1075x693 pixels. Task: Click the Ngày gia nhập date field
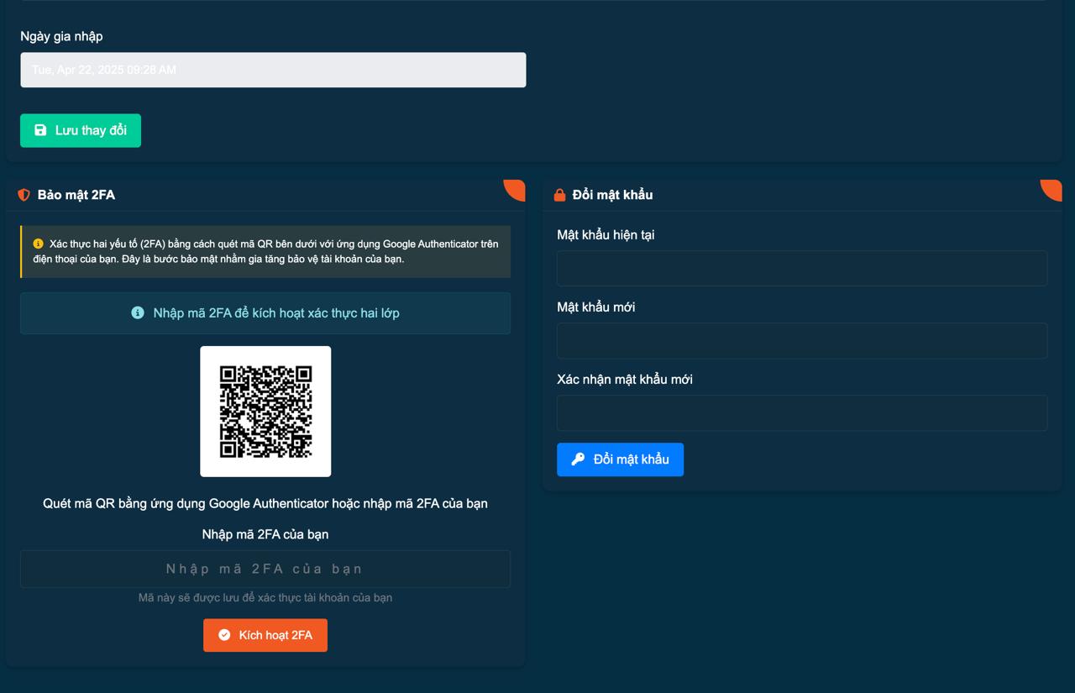[x=273, y=70]
